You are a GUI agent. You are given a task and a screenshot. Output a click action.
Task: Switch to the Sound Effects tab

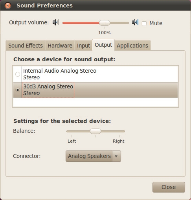pyautogui.click(x=26, y=46)
